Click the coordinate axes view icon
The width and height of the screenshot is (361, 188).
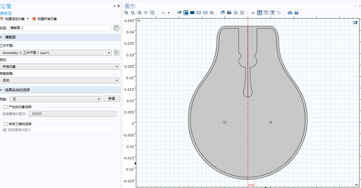[x=163, y=13]
